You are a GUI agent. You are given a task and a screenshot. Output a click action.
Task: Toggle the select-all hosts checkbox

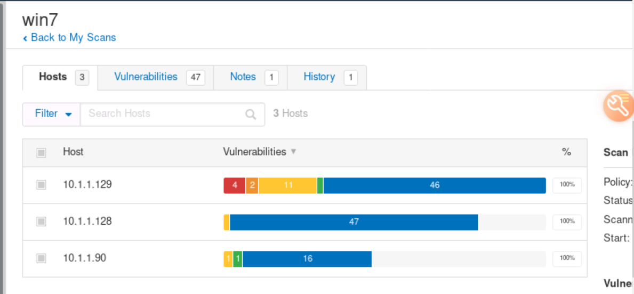(41, 153)
